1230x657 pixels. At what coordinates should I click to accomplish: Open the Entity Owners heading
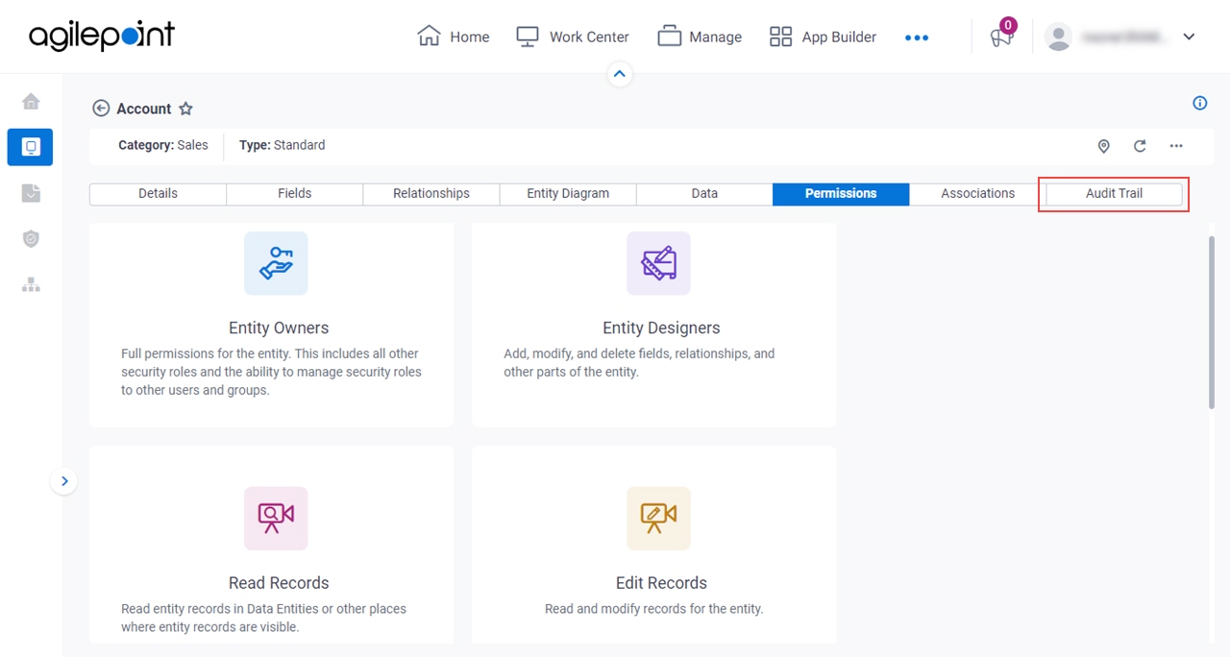pyautogui.click(x=279, y=328)
